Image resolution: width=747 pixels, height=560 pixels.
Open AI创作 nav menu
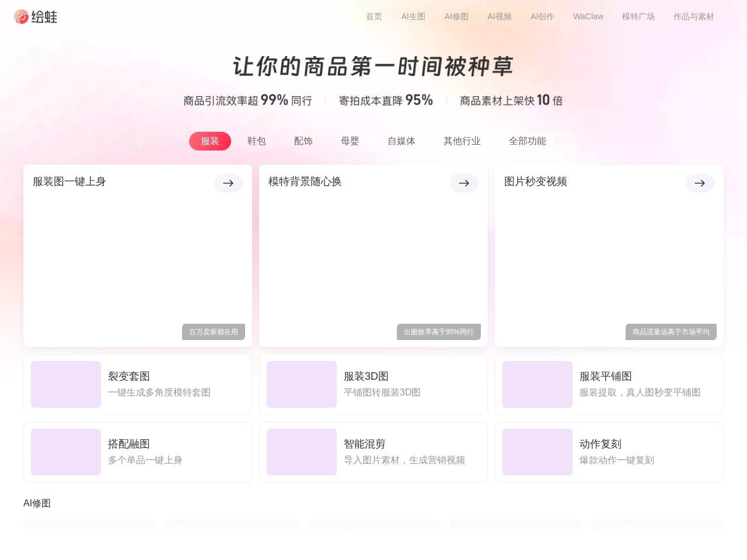[x=542, y=16]
